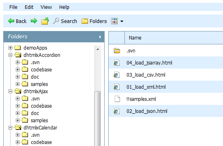Click scroll-up arrow of folder tree
This screenshot has width=223, height=146.
(98, 49)
